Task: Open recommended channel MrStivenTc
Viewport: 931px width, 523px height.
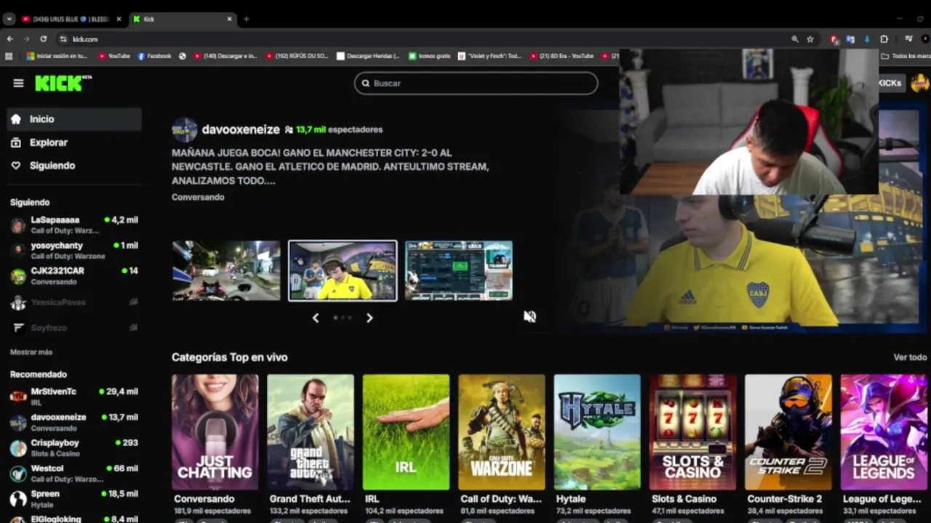Action: point(74,396)
